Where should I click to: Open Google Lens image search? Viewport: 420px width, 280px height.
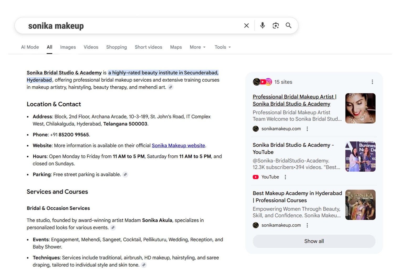276,25
